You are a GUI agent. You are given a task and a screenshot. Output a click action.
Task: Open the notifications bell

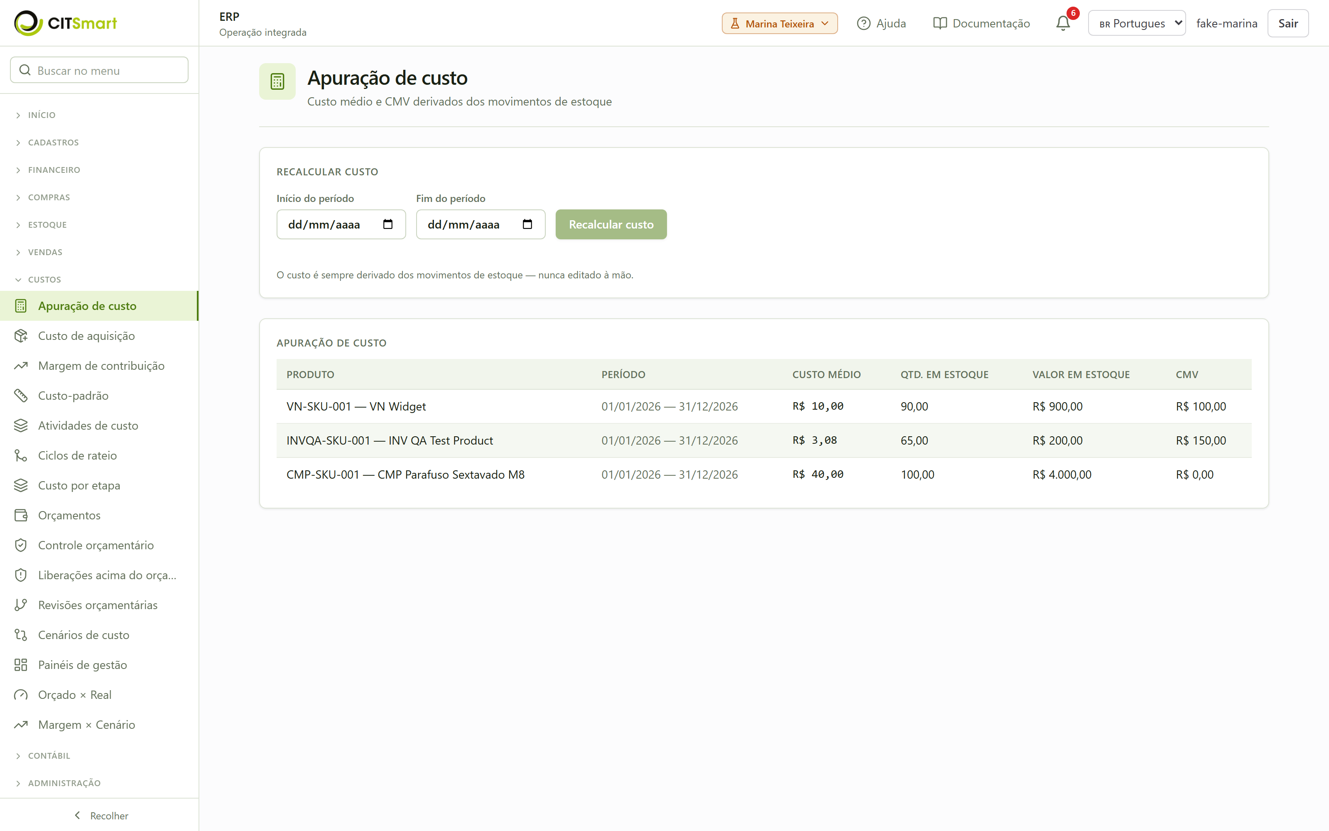1063,23
